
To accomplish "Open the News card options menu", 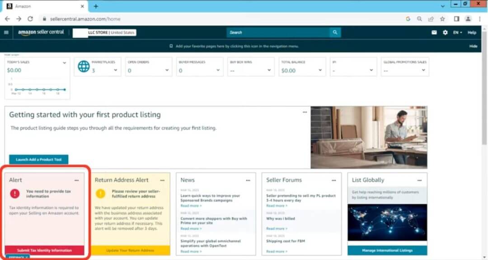I will (x=248, y=180).
